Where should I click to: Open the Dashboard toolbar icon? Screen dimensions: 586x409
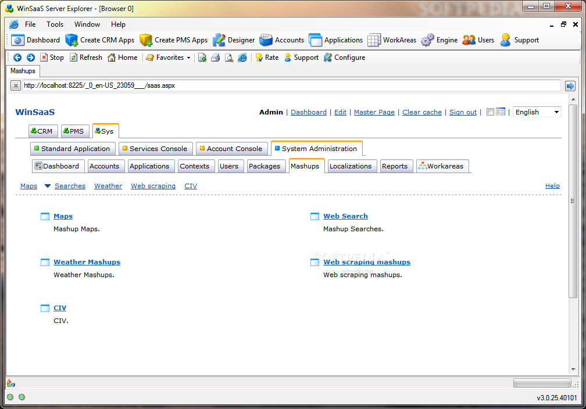17,40
